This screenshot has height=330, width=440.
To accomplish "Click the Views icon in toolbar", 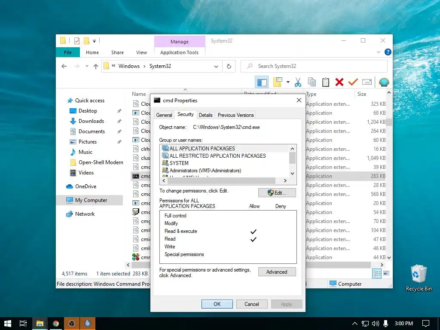I will [x=278, y=82].
